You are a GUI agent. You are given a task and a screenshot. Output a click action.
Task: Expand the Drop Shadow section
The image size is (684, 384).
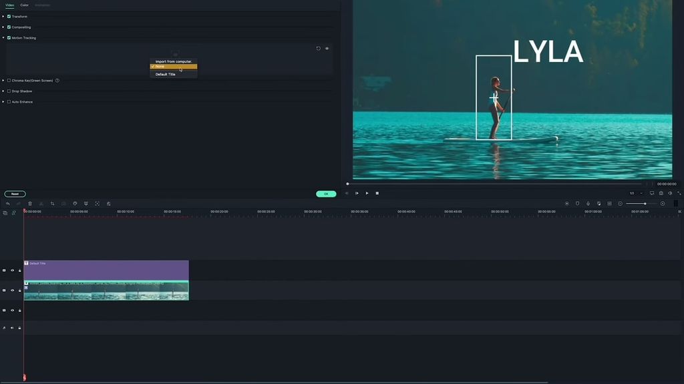coord(4,91)
